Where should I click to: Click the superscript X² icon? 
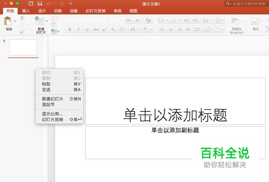click(x=105, y=29)
